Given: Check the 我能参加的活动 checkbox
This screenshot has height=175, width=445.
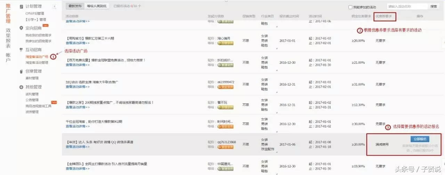Looking at the screenshot, I should click(x=350, y=7).
